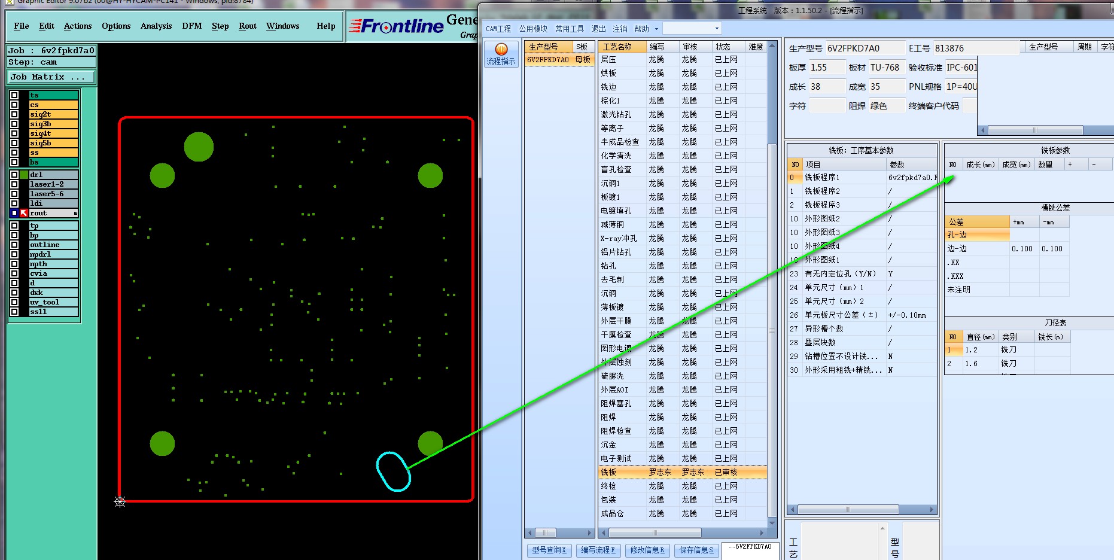Click the 单元板尺寸公差 parameter row
This screenshot has height=560, width=1114.
(x=862, y=315)
